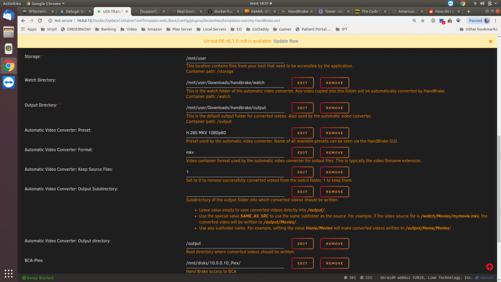This screenshot has height=282, width=501.
Task: Show applications grid in the dock
Action: [x=9, y=273]
